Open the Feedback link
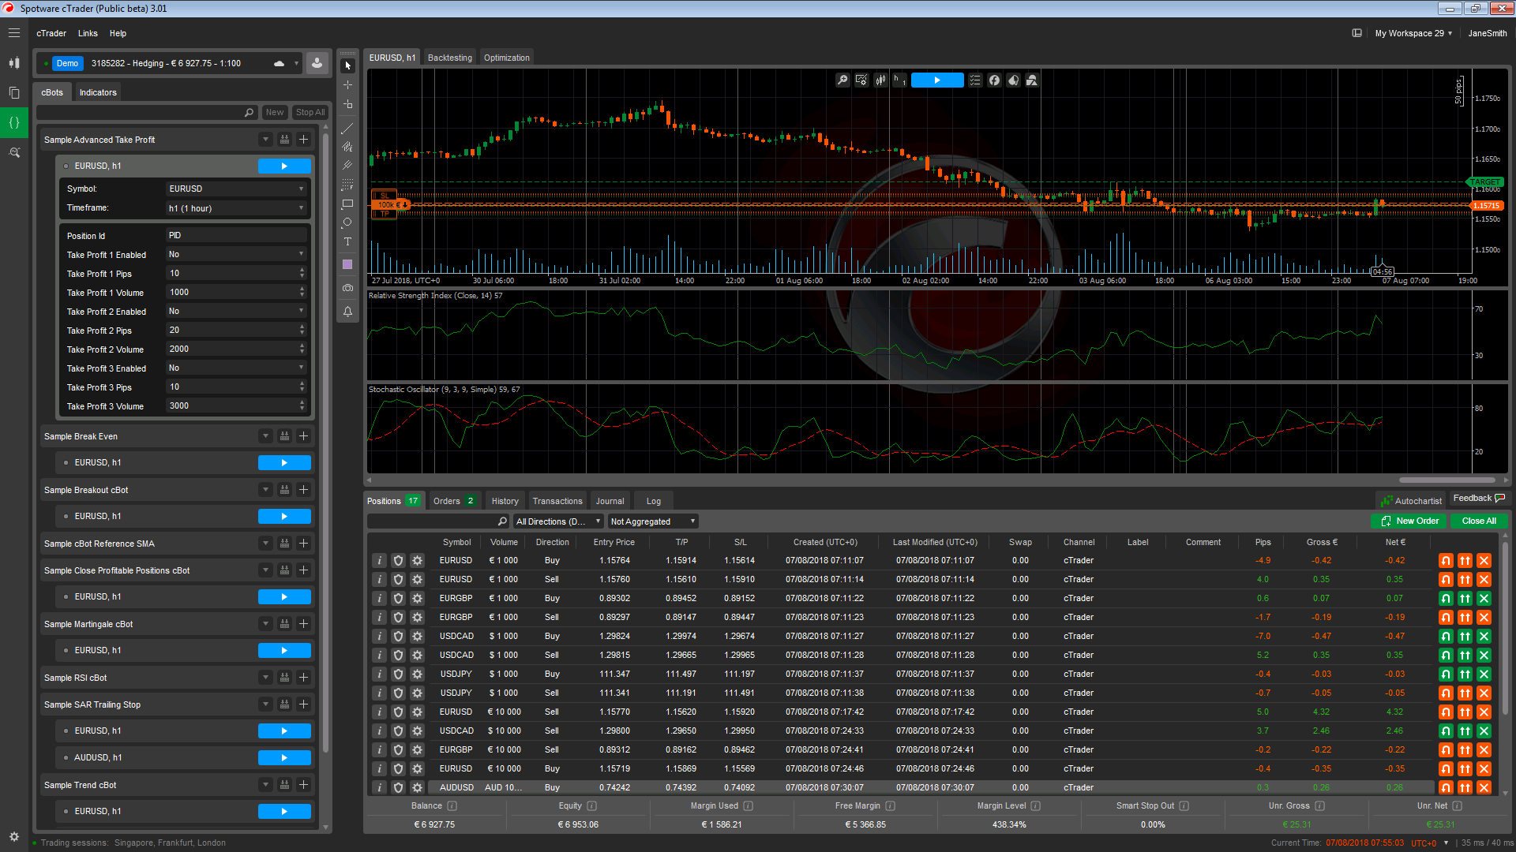 click(1479, 499)
